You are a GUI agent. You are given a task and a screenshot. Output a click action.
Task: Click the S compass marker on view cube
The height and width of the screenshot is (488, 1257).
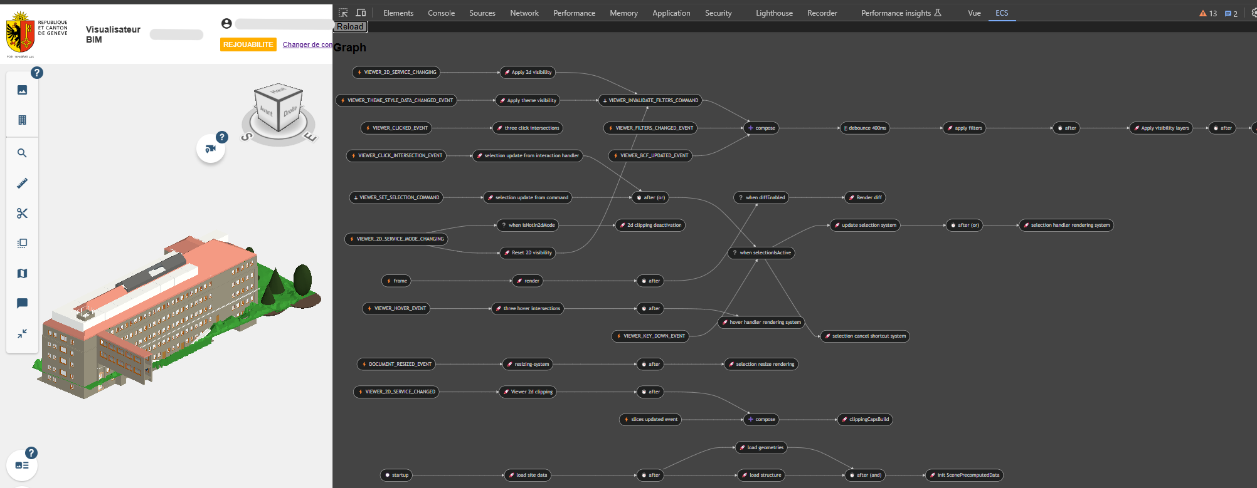point(247,136)
